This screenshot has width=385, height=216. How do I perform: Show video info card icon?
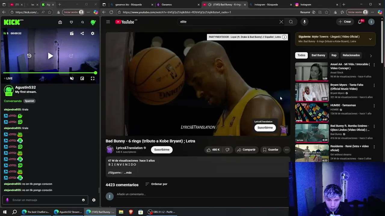pyautogui.click(x=284, y=37)
